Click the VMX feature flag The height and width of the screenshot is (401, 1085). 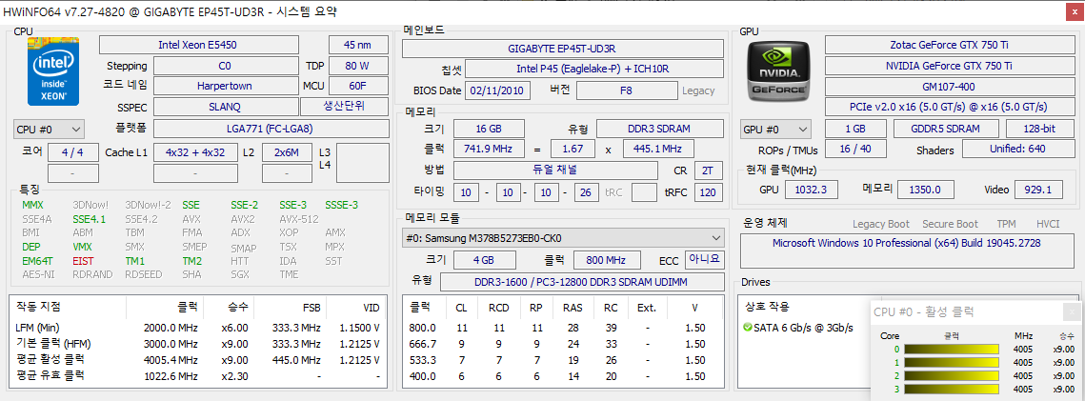click(82, 247)
